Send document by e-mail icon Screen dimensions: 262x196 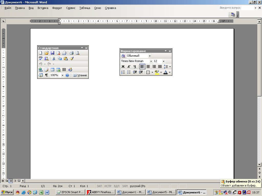pos(64,53)
